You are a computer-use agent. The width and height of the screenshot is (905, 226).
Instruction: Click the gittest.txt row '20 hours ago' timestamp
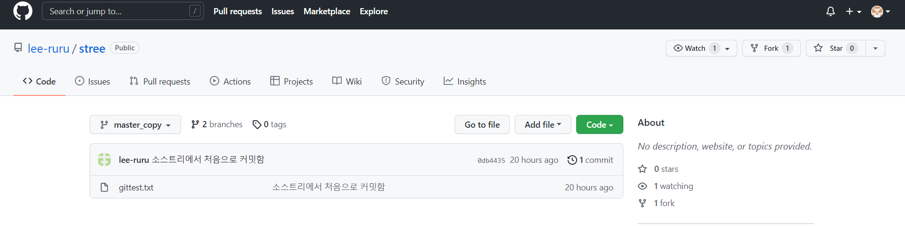[x=589, y=188]
